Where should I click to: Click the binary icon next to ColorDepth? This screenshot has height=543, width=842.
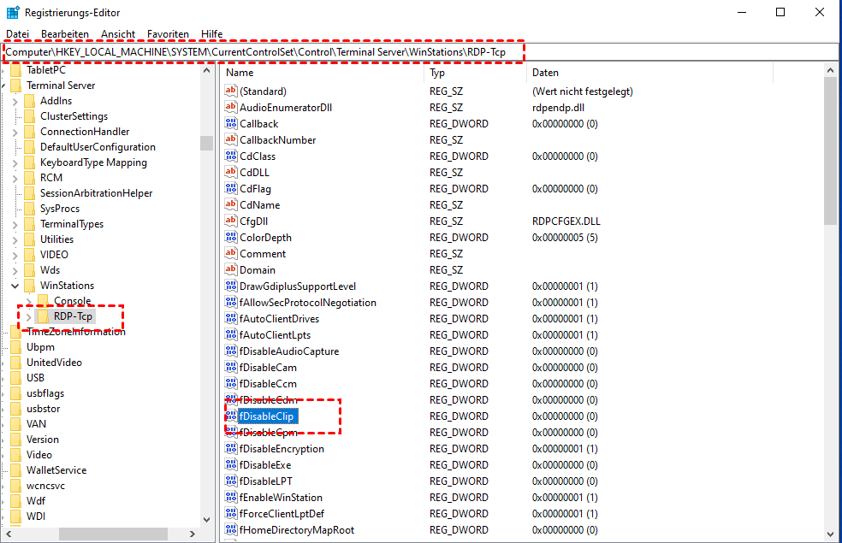click(231, 238)
